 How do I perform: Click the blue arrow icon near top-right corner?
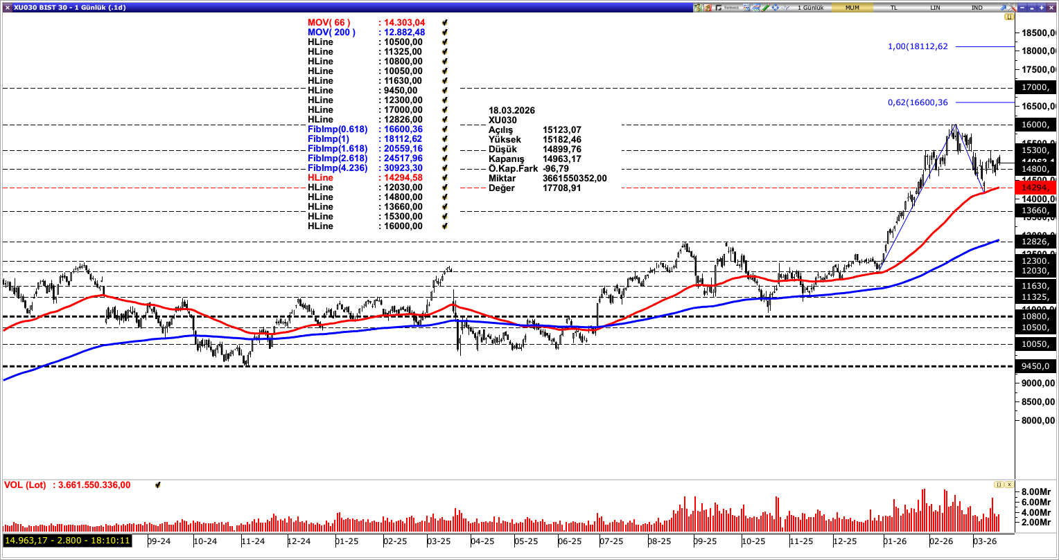pyautogui.click(x=1003, y=7)
